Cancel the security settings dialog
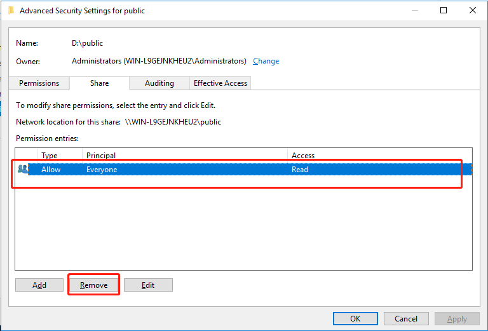488x331 pixels. click(x=405, y=319)
